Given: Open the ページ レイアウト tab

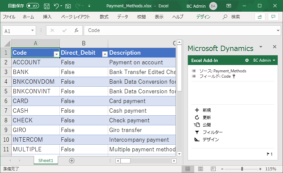Looking at the screenshot, I should pos(75,17).
